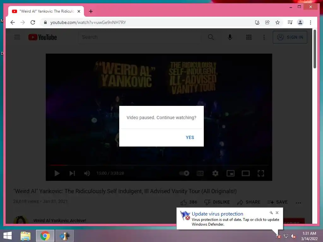Open Weird Al Yankovic Archive channel
Viewport: 323px width, 242px height.
coord(60,220)
